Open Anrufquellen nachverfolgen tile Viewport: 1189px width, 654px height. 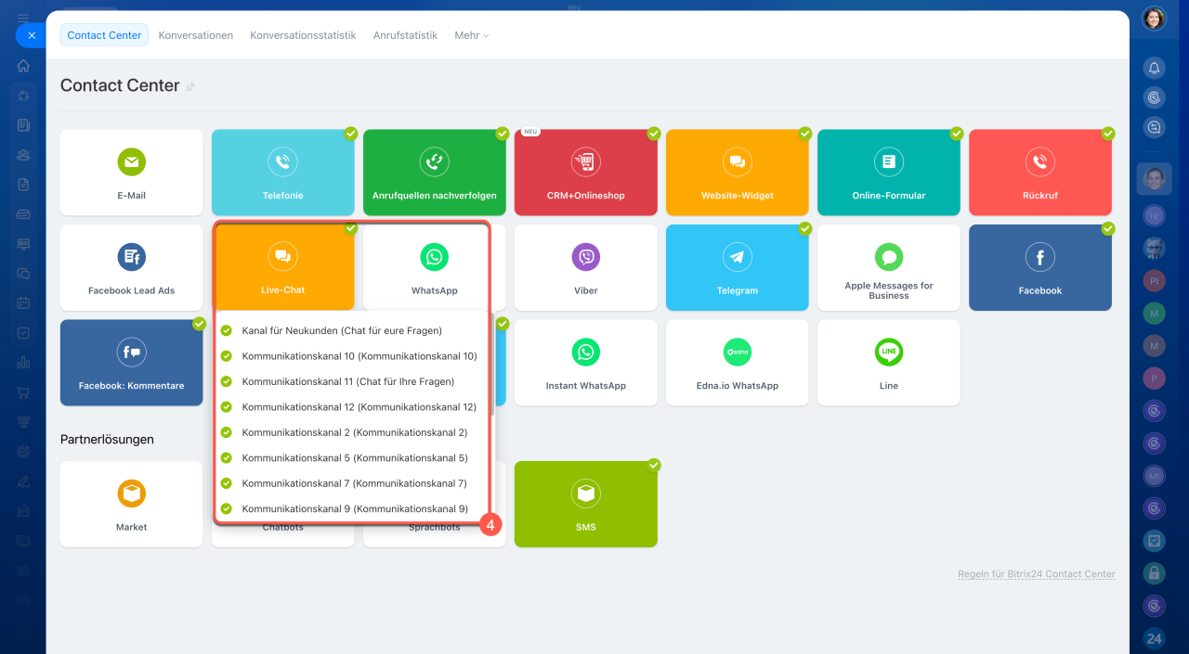434,173
